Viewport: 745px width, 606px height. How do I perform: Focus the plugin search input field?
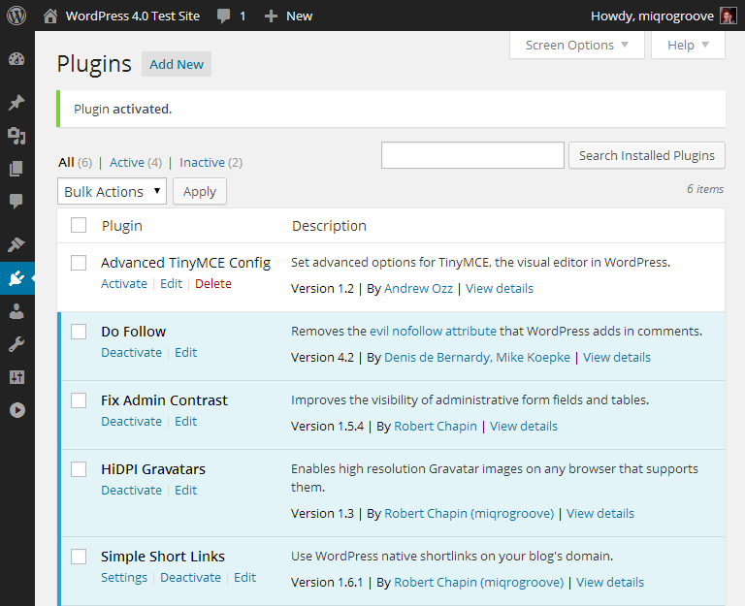pos(472,155)
